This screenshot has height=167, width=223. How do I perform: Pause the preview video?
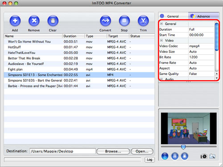coord(175,156)
